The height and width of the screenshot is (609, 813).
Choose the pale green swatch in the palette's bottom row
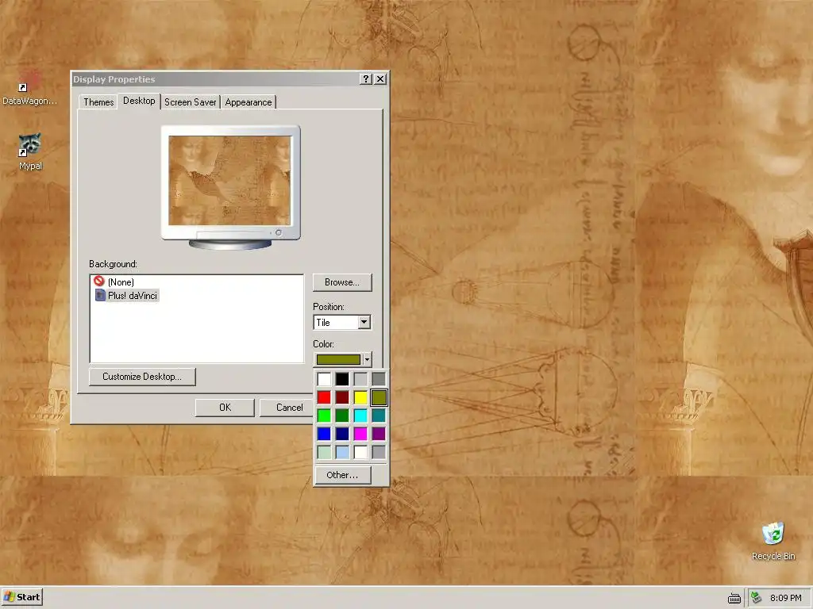324,452
